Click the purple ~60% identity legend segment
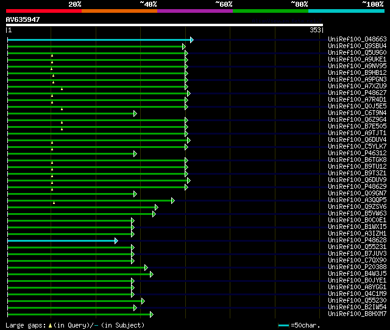 pos(195,11)
